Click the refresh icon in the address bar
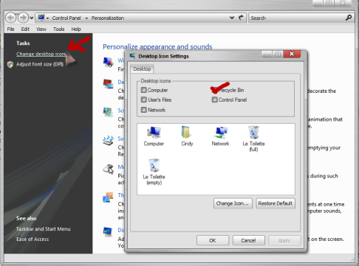The width and height of the screenshot is (359, 266). (241, 18)
